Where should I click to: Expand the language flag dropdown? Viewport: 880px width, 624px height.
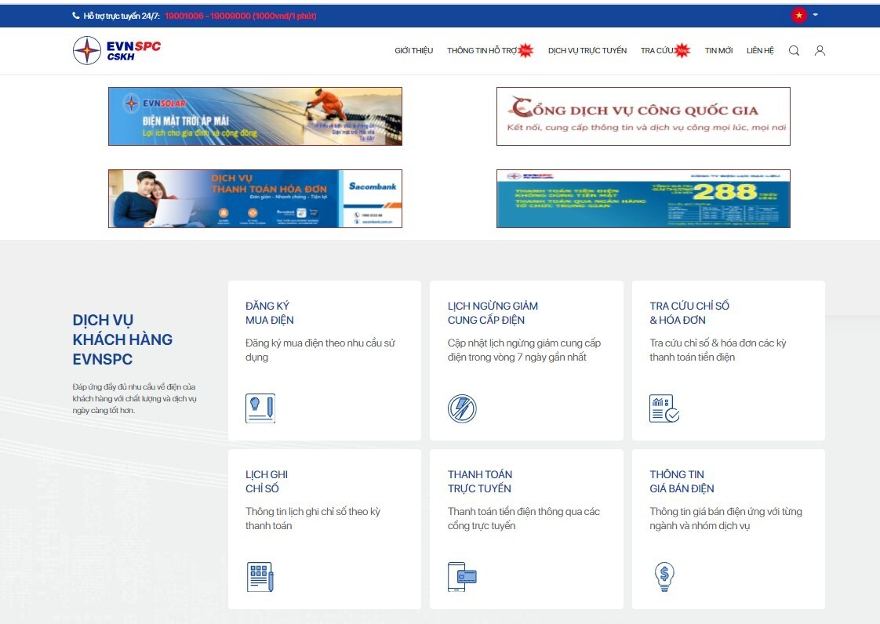(805, 15)
